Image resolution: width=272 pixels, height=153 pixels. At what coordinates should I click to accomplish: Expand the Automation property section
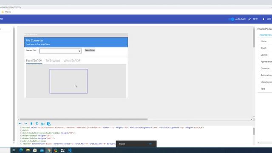[266, 75]
